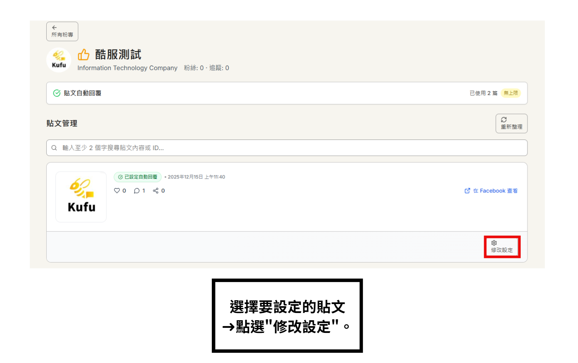Click the Kufu post thumbnail image
The image size is (578, 363).
coord(81,197)
